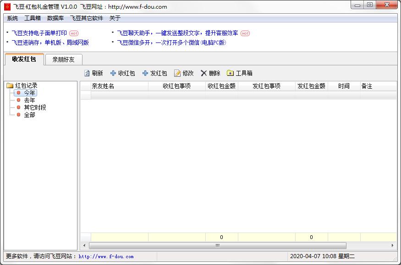Open the 工具箱 menu in menu bar
This screenshot has width=401, height=265.
pos(33,18)
